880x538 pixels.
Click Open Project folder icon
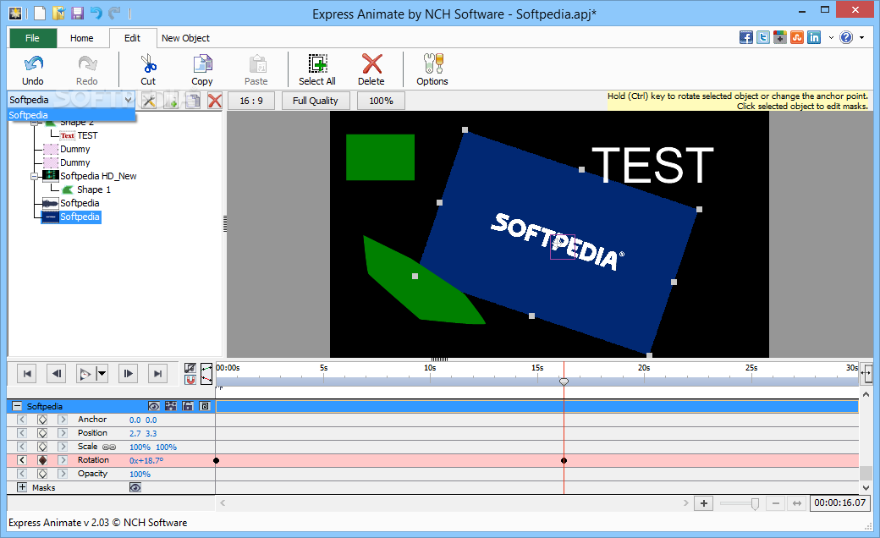tap(58, 13)
